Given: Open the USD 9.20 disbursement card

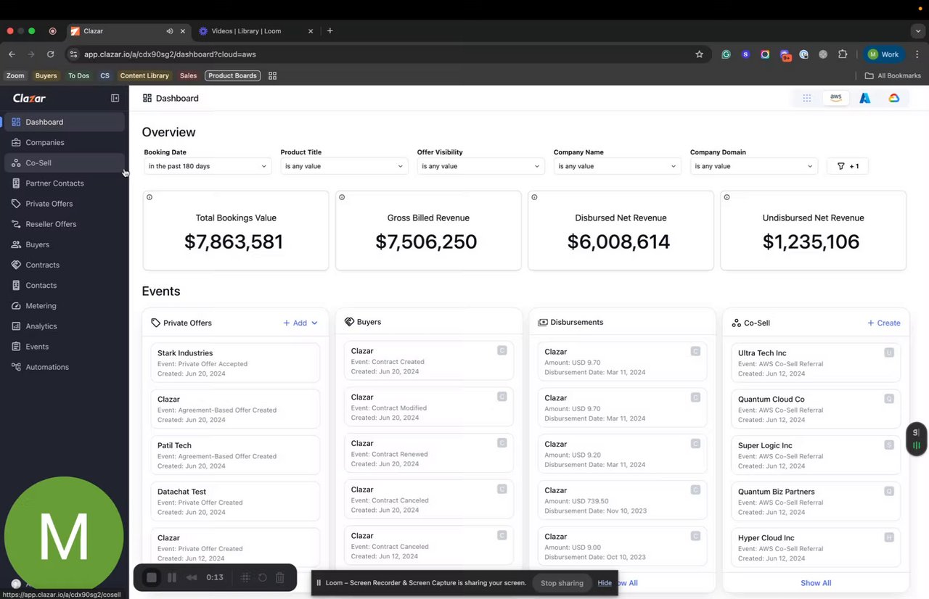Looking at the screenshot, I should pyautogui.click(x=622, y=454).
